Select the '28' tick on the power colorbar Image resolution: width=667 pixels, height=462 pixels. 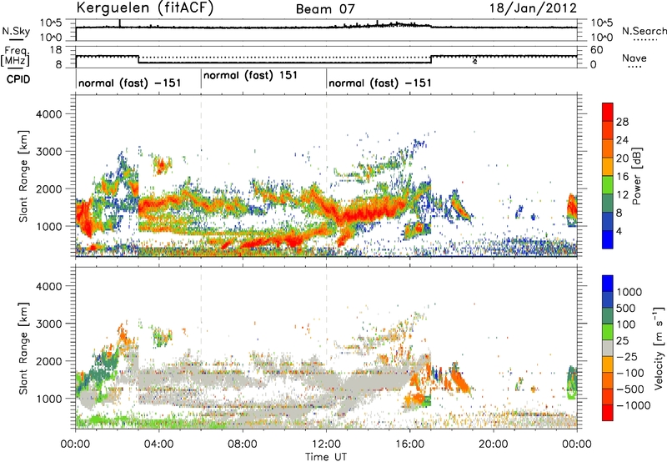tap(622, 122)
